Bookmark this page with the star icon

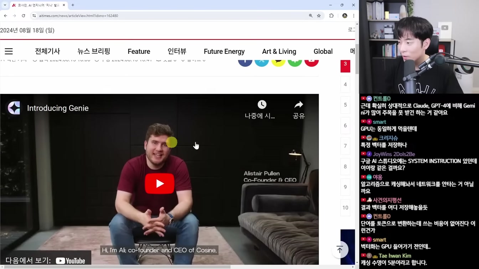click(319, 16)
